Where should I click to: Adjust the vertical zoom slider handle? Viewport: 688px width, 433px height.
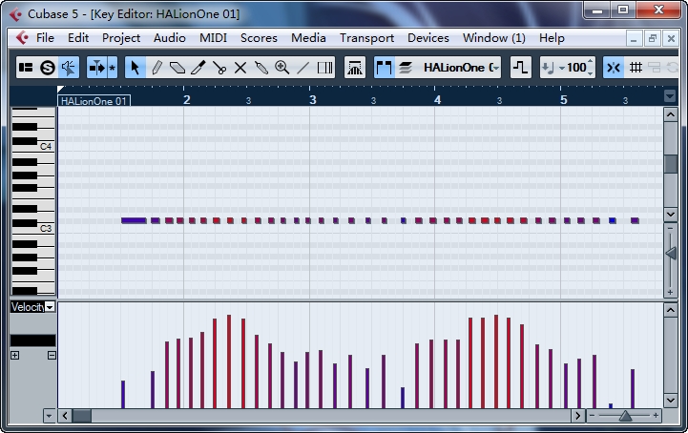coord(671,253)
